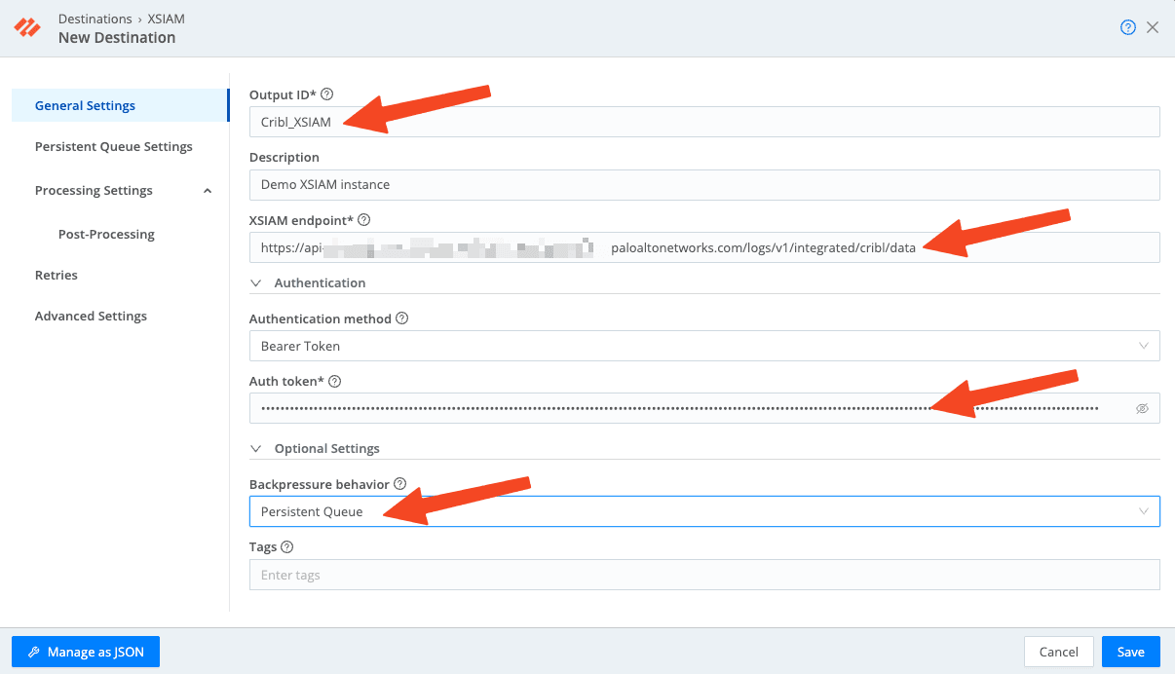
Task: Open the help icon in header
Action: [x=1127, y=27]
